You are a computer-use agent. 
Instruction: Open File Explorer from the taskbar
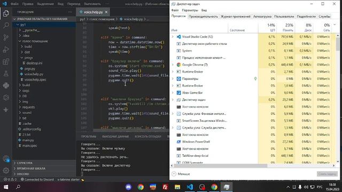coord(177,187)
